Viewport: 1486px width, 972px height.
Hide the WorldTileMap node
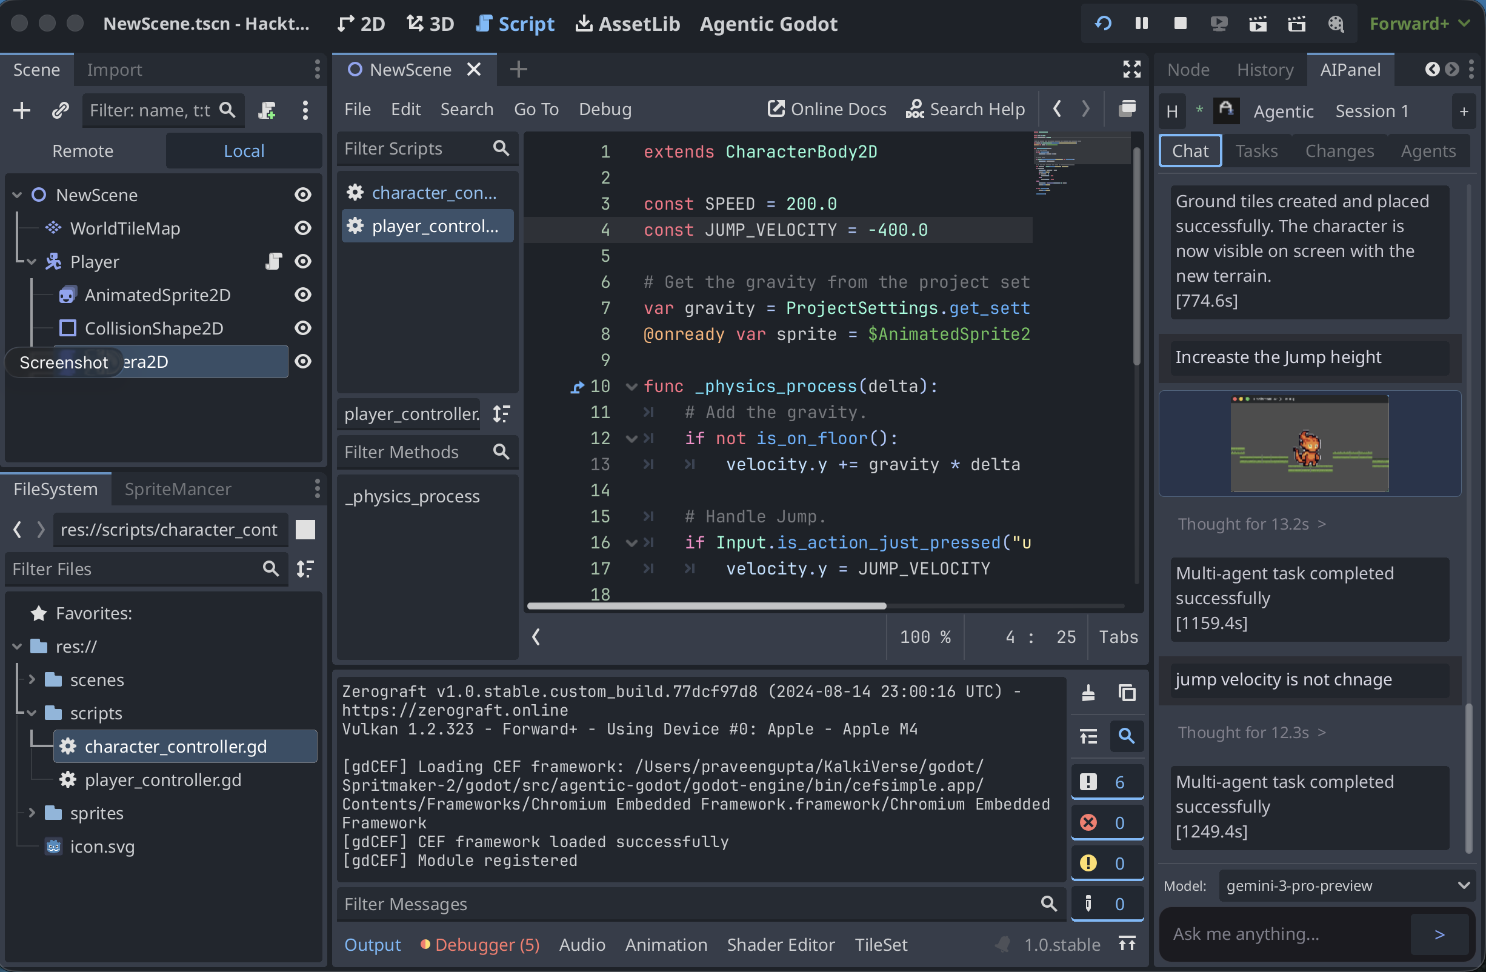(x=303, y=228)
